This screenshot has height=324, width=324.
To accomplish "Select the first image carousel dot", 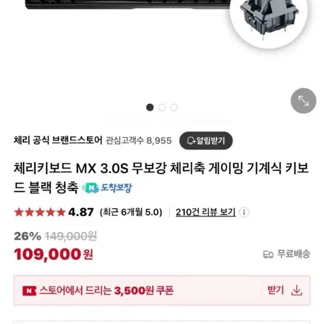I will [150, 107].
